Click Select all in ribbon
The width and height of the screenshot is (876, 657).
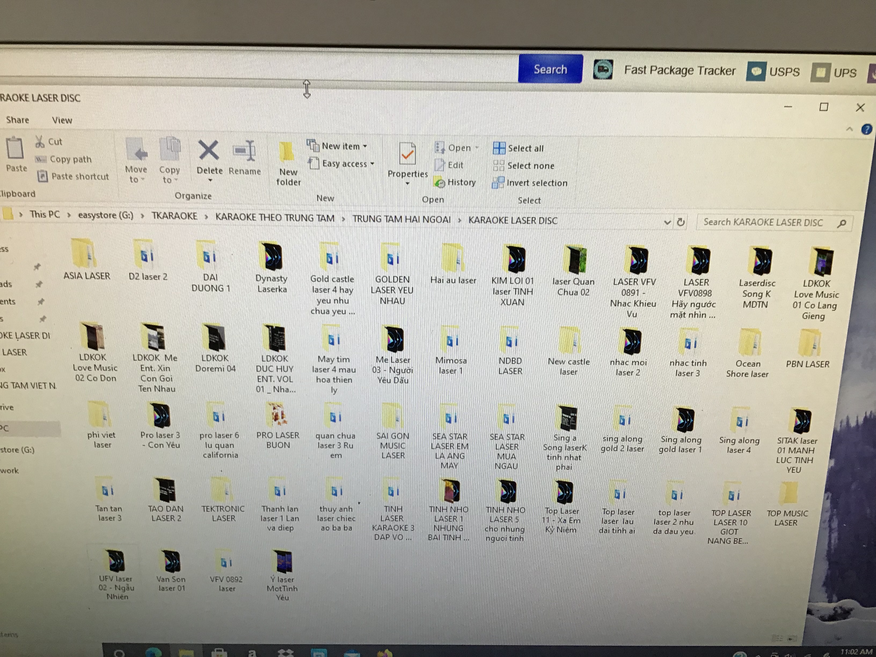pyautogui.click(x=519, y=148)
